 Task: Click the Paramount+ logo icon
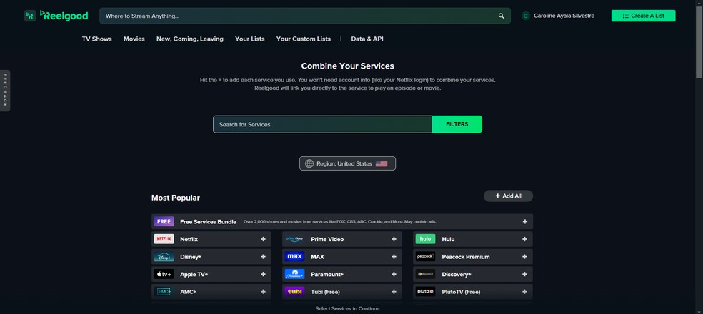294,274
